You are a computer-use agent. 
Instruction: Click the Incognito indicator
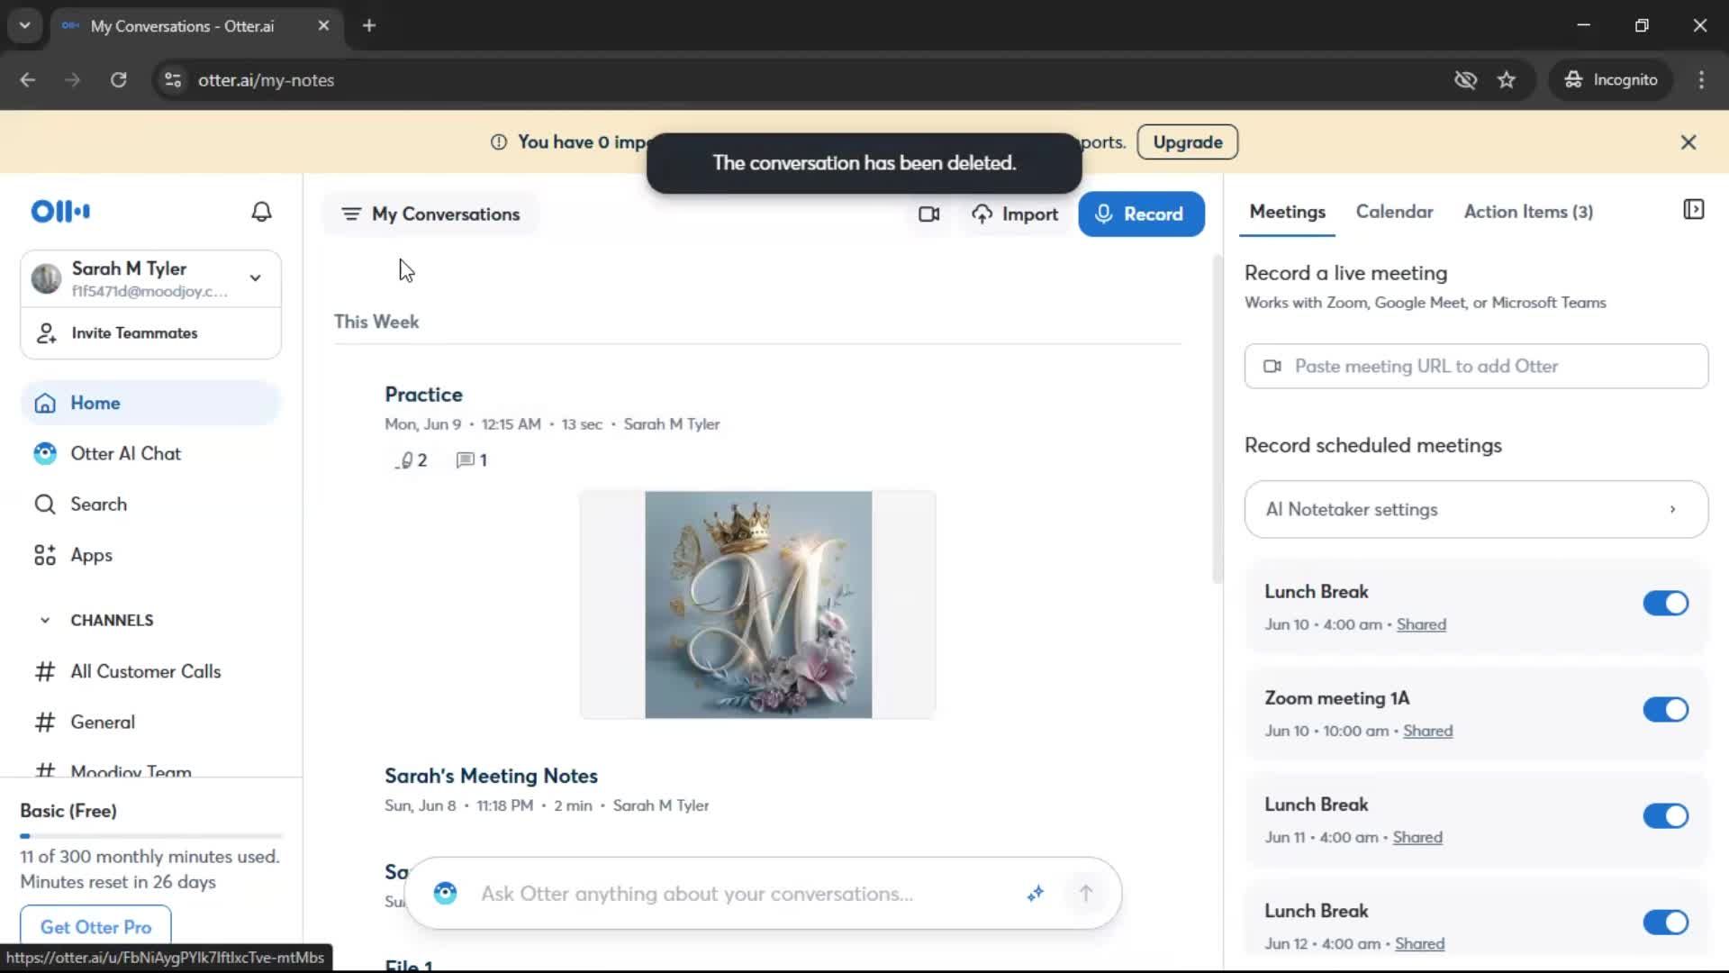click(1611, 80)
